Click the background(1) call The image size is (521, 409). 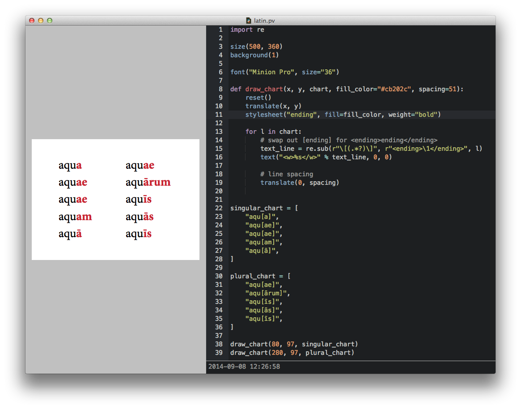254,55
